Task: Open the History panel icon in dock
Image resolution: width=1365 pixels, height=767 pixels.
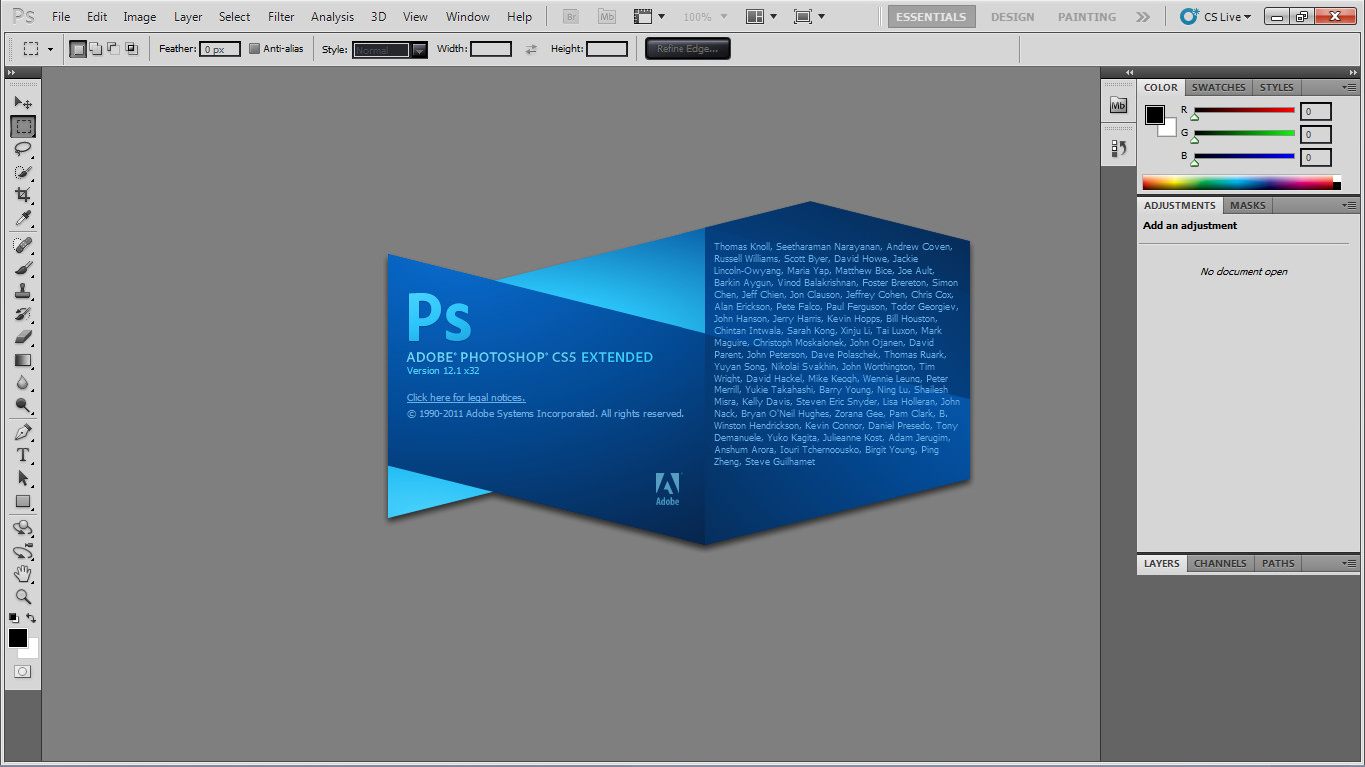Action: [x=1119, y=148]
